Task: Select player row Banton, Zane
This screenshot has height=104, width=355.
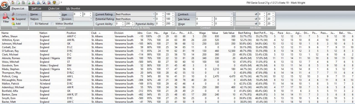Action: [177, 94]
